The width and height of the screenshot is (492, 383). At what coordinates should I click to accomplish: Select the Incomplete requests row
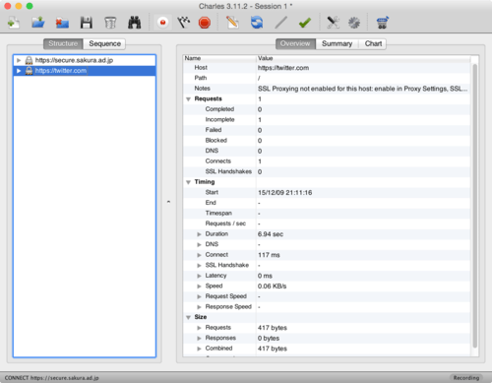327,120
